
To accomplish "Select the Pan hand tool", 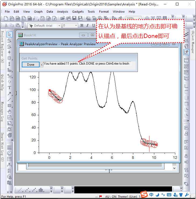I will pyautogui.click(x=9, y=111).
